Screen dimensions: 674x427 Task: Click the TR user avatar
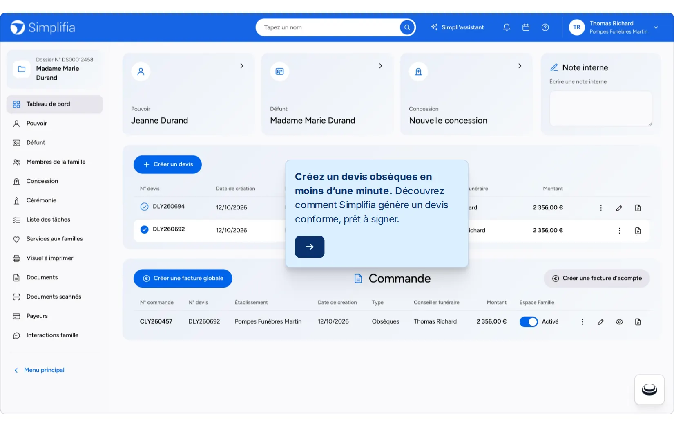(576, 27)
